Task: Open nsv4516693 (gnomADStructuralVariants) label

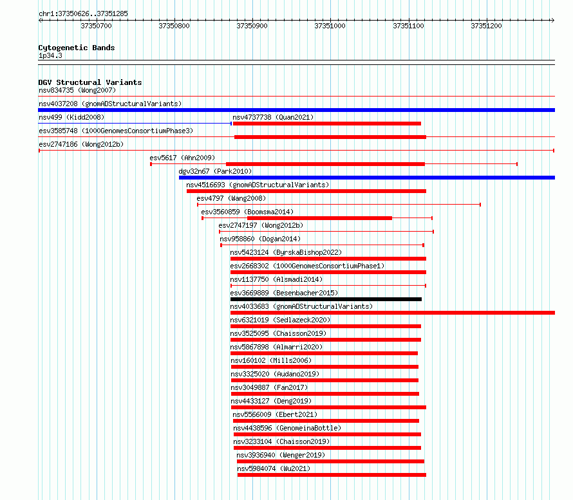Action: tap(258, 185)
